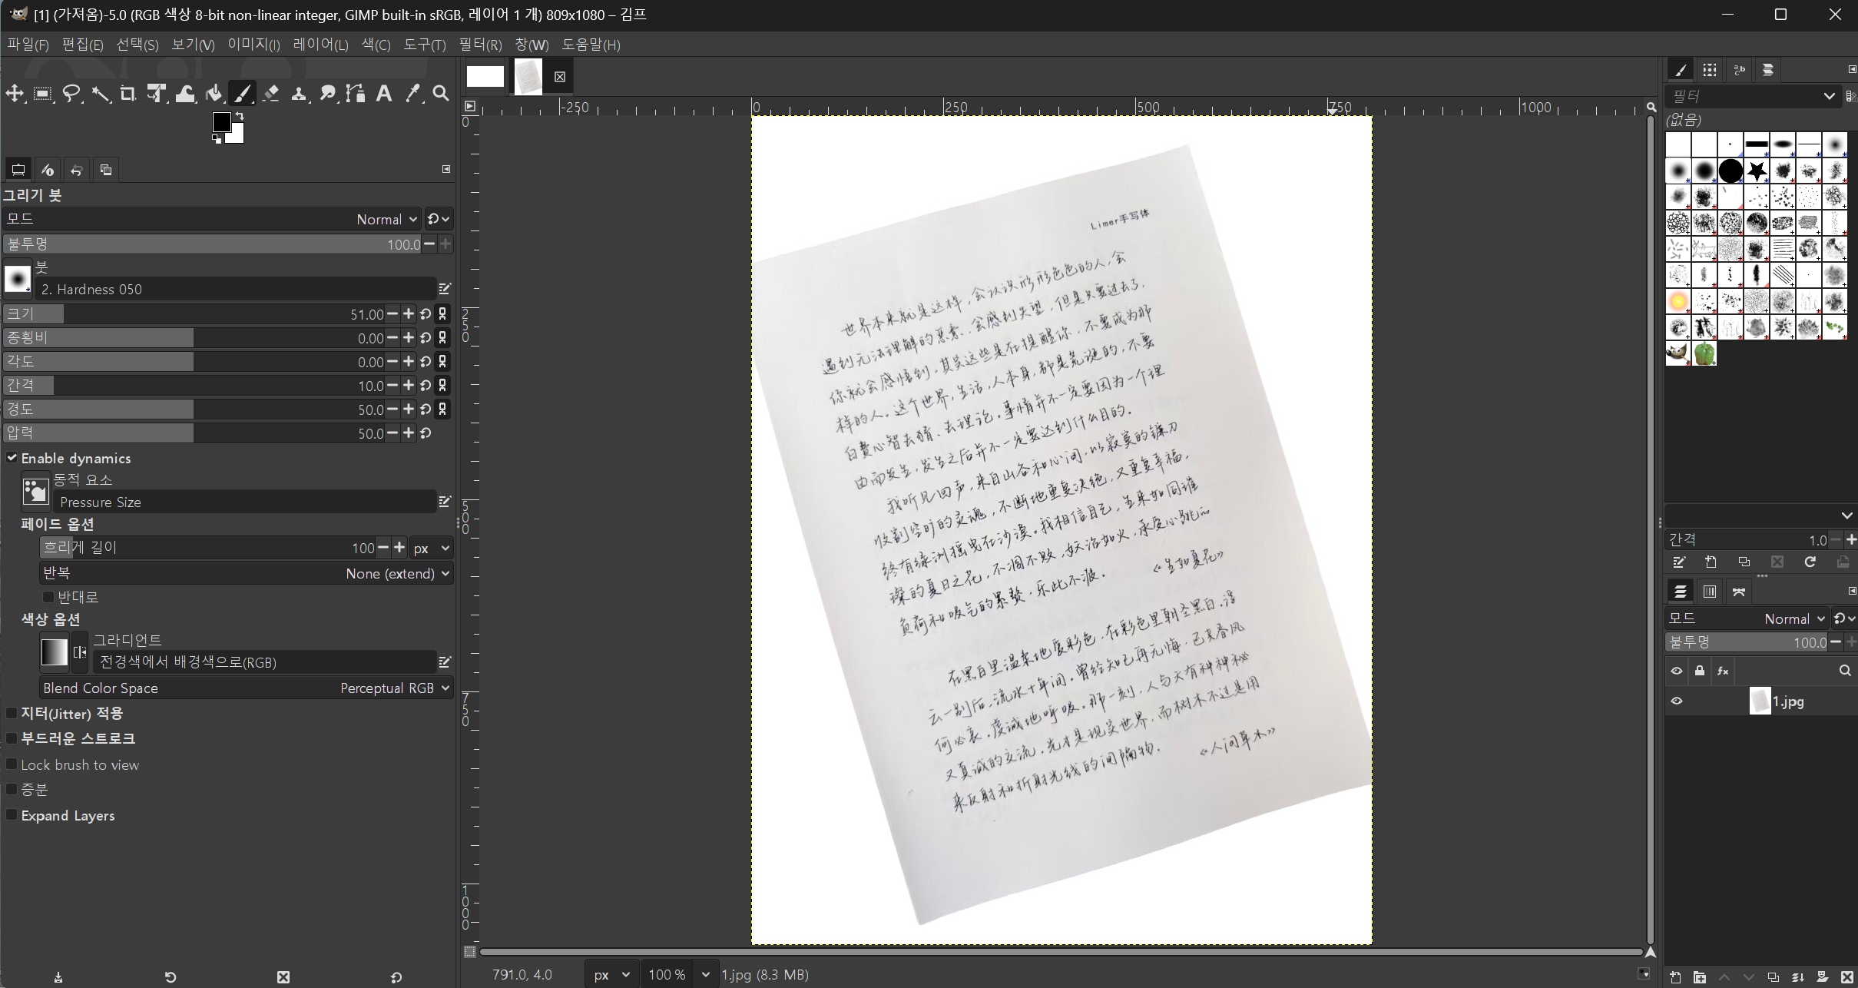Select the Eraser tool
The height and width of the screenshot is (988, 1858).
click(x=270, y=94)
